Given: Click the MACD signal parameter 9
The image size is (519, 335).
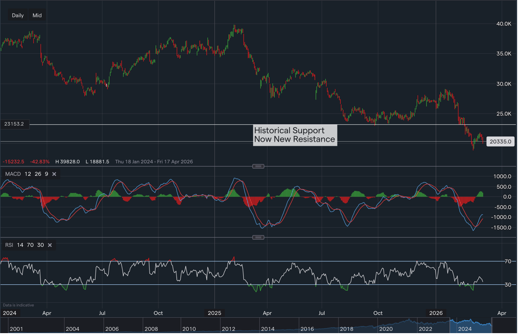Looking at the screenshot, I should pyautogui.click(x=46, y=174).
